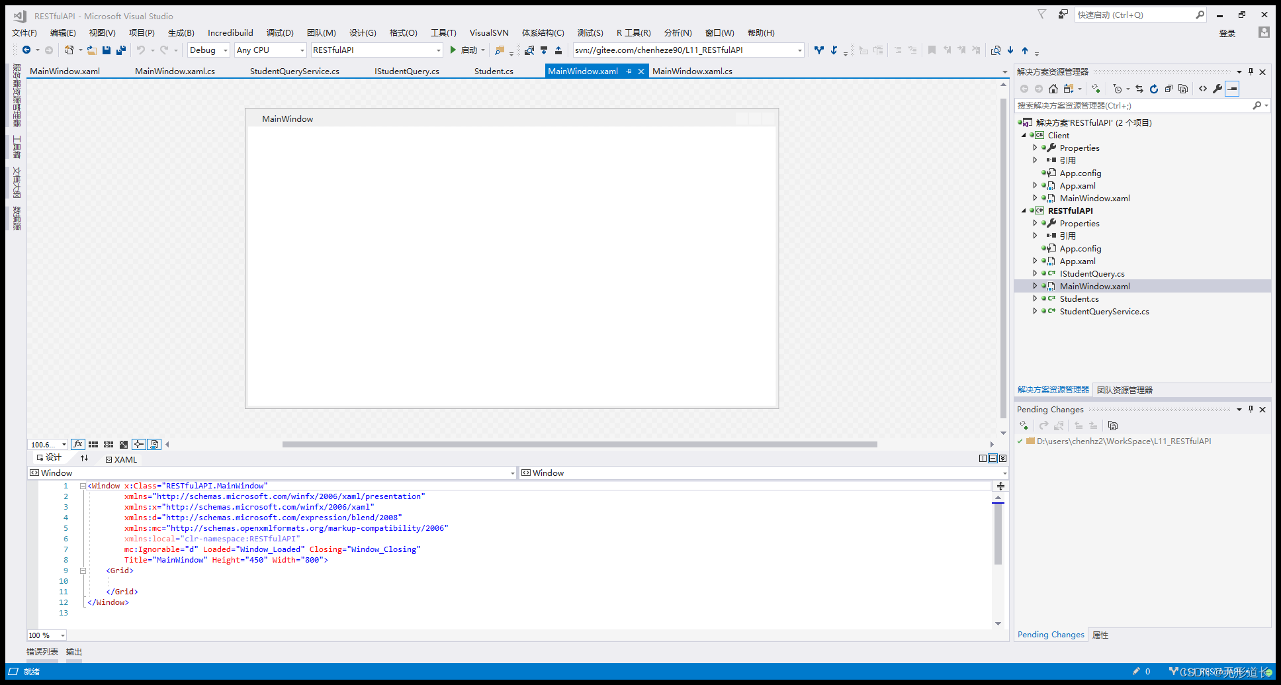Image resolution: width=1281 pixels, height=685 pixels.
Task: Click the SVN update down-arrow icon
Action: click(x=834, y=50)
